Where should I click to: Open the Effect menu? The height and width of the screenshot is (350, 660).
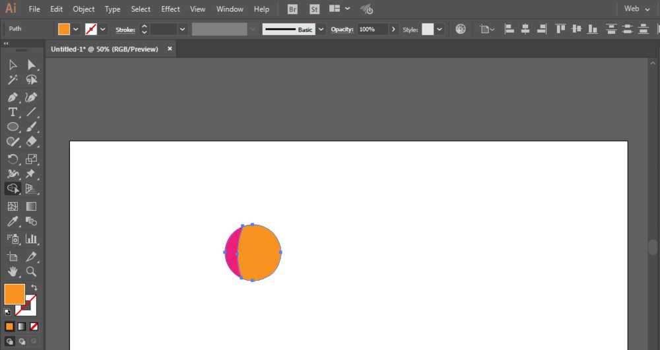click(x=170, y=9)
